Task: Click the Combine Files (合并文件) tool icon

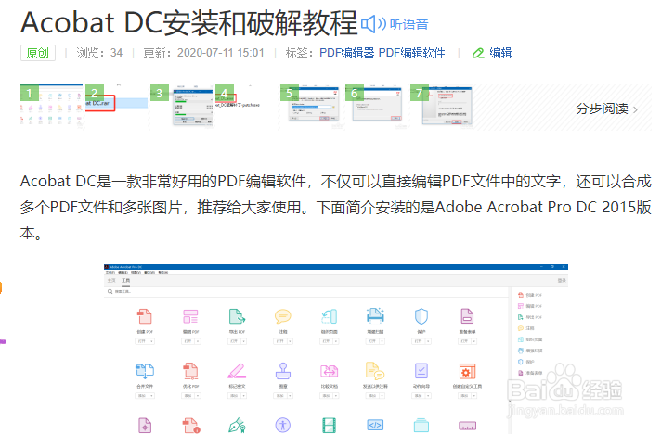Action: (x=145, y=371)
